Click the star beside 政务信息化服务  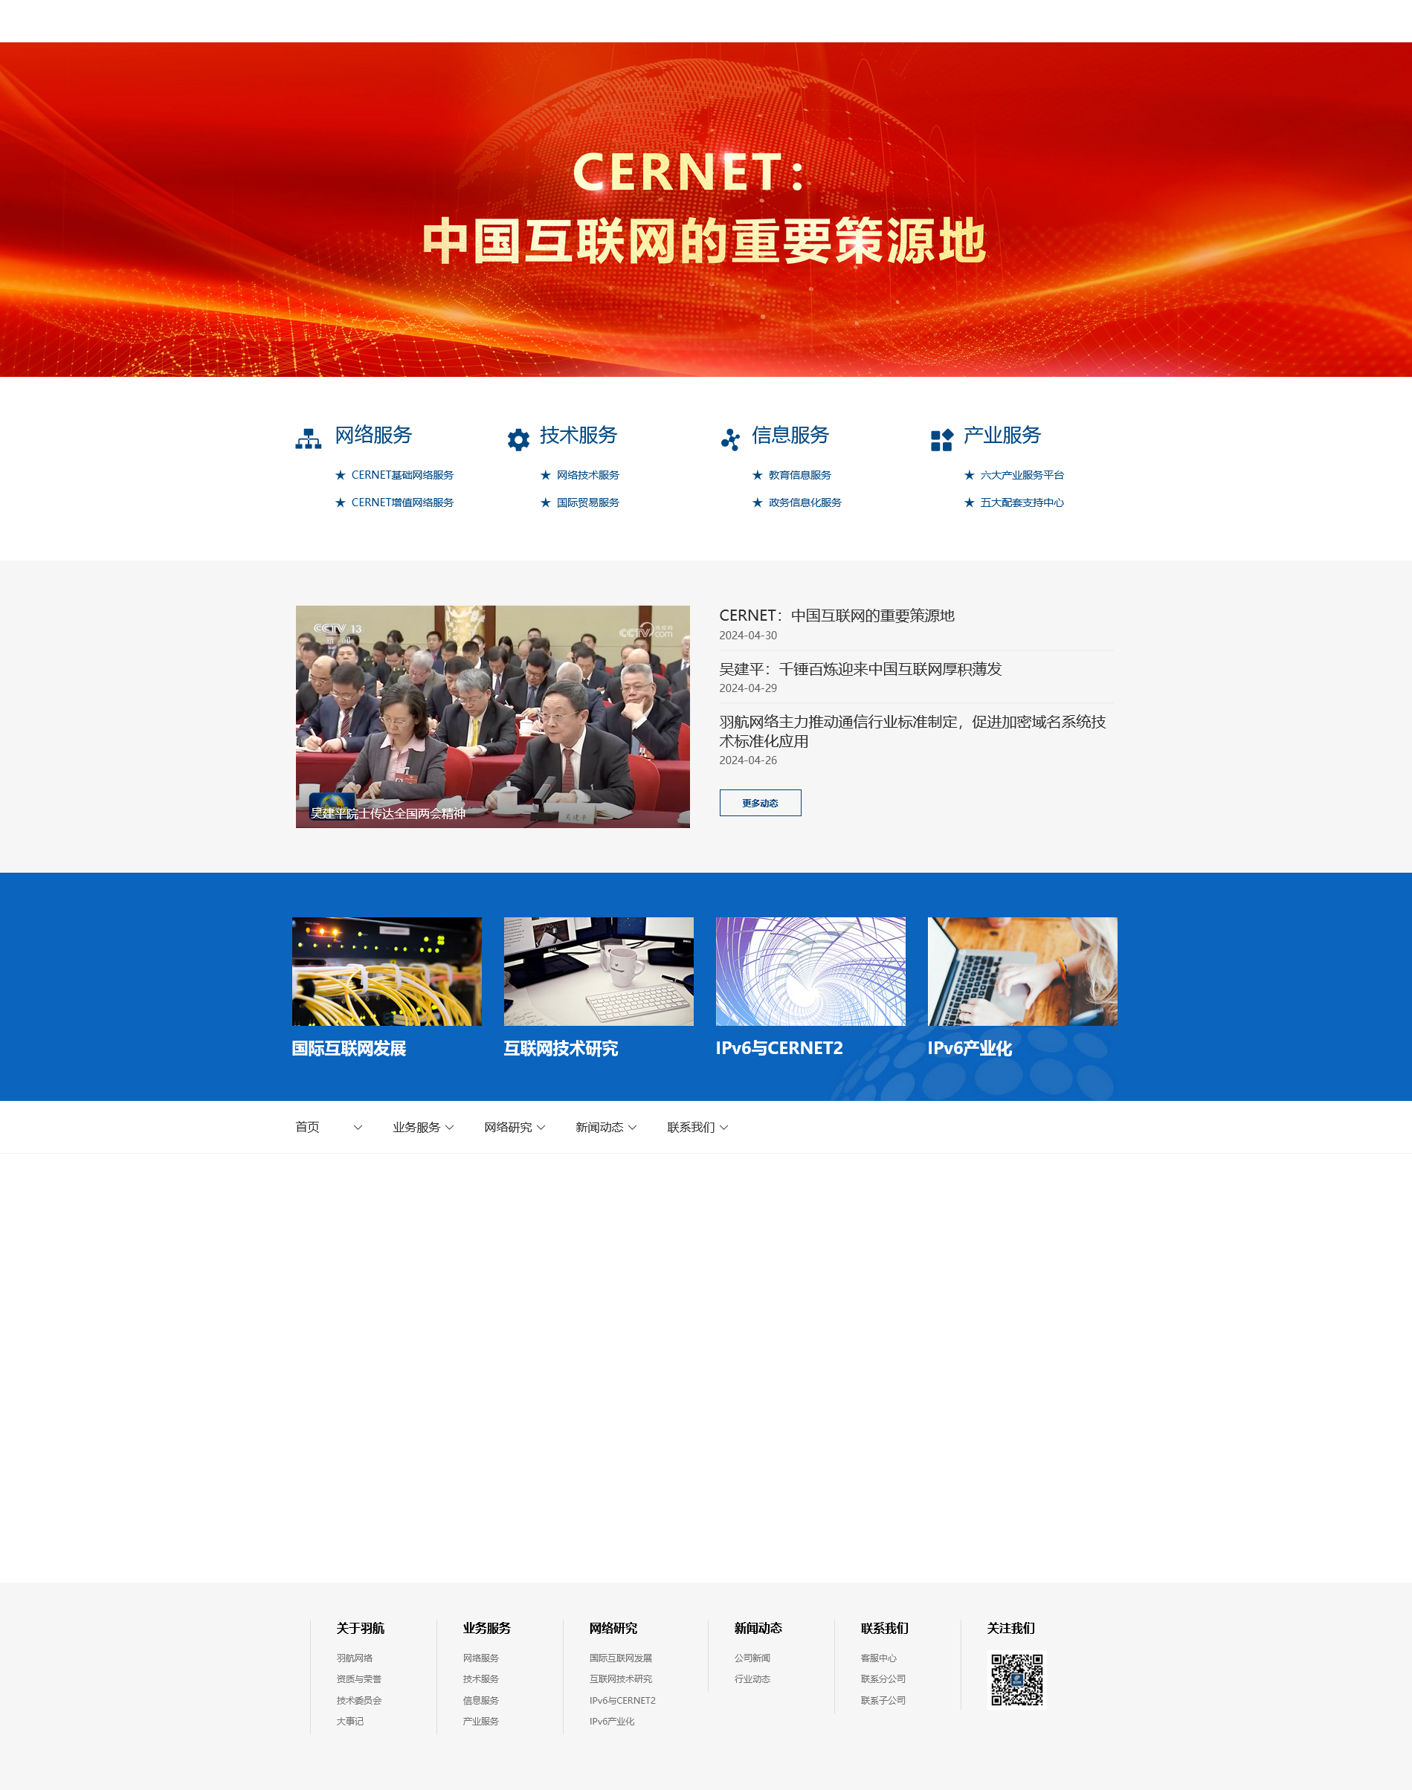757,503
